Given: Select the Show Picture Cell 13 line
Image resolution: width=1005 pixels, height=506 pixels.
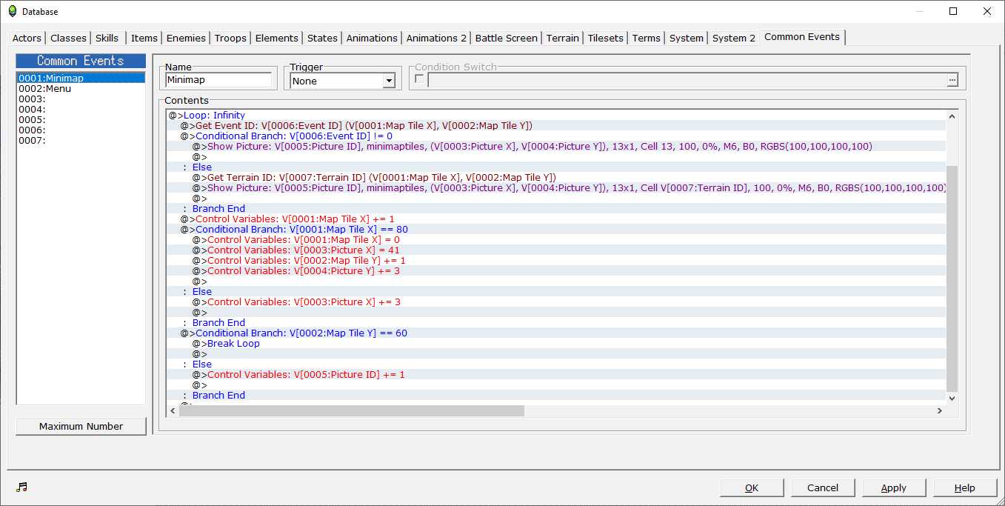Looking at the screenshot, I should click(x=556, y=146).
